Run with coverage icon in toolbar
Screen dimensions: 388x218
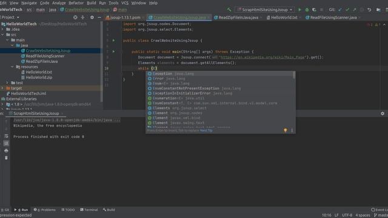tap(314, 10)
